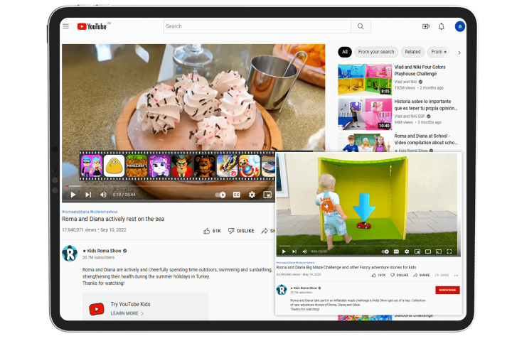This screenshot has width=507, height=341.
Task: Open the Try YouTube Kids logo
Action: (x=97, y=309)
